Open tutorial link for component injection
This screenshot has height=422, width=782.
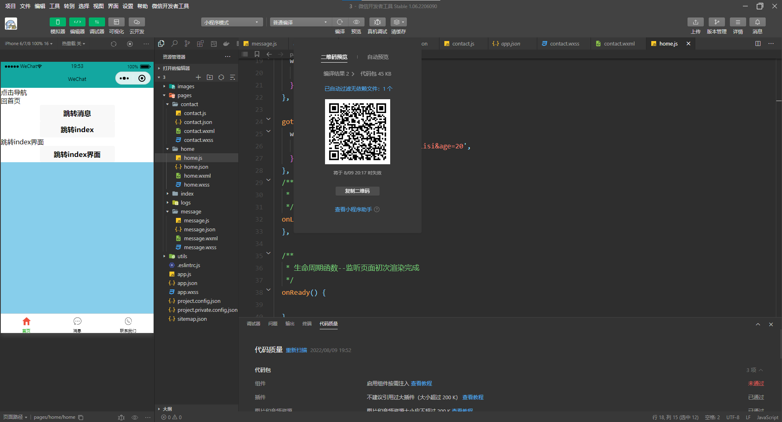click(421, 383)
